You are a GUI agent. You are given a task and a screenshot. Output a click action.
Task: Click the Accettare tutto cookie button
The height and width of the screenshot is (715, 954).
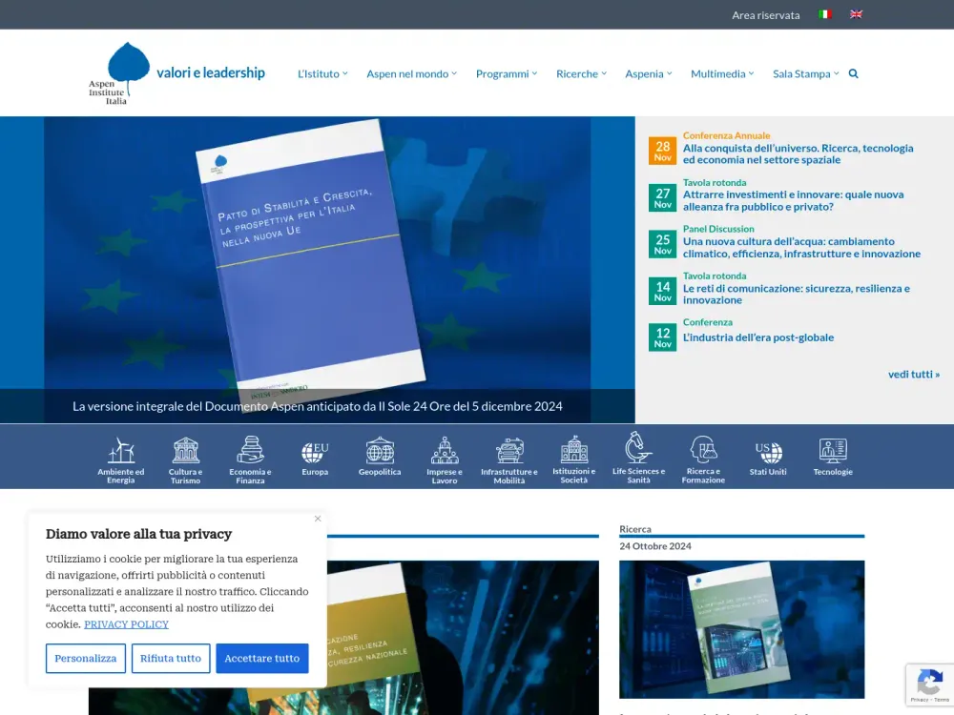[262, 658]
